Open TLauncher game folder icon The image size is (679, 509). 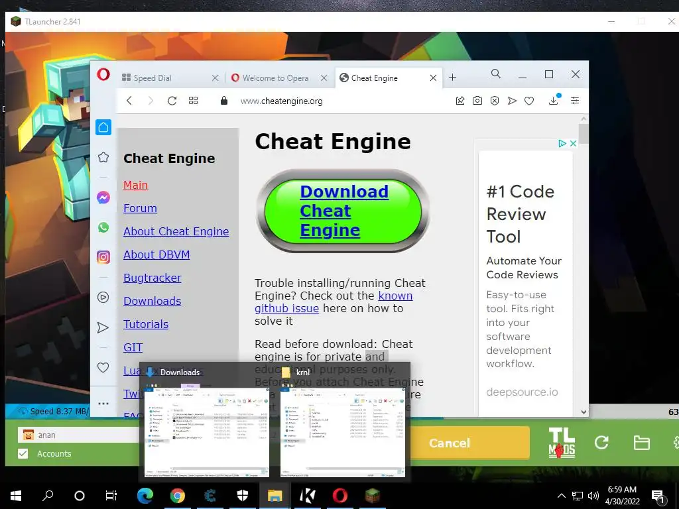coord(641,443)
